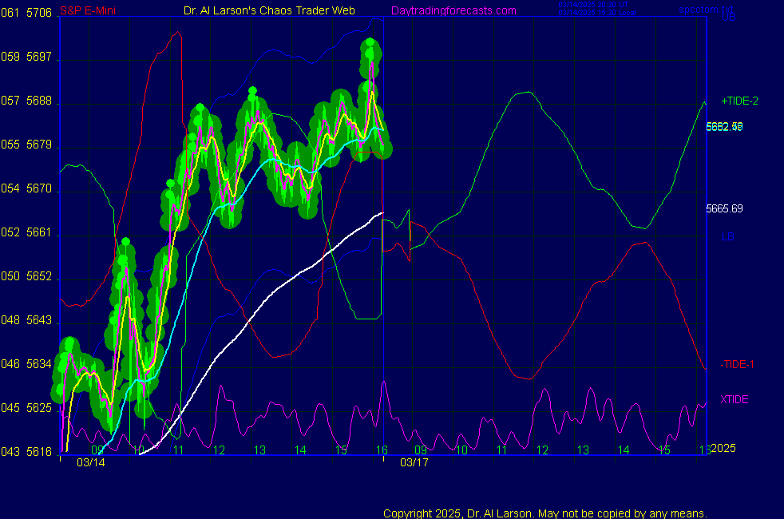The height and width of the screenshot is (519, 784).
Task: Click the S&P E-Mini chart title
Action: point(88,10)
